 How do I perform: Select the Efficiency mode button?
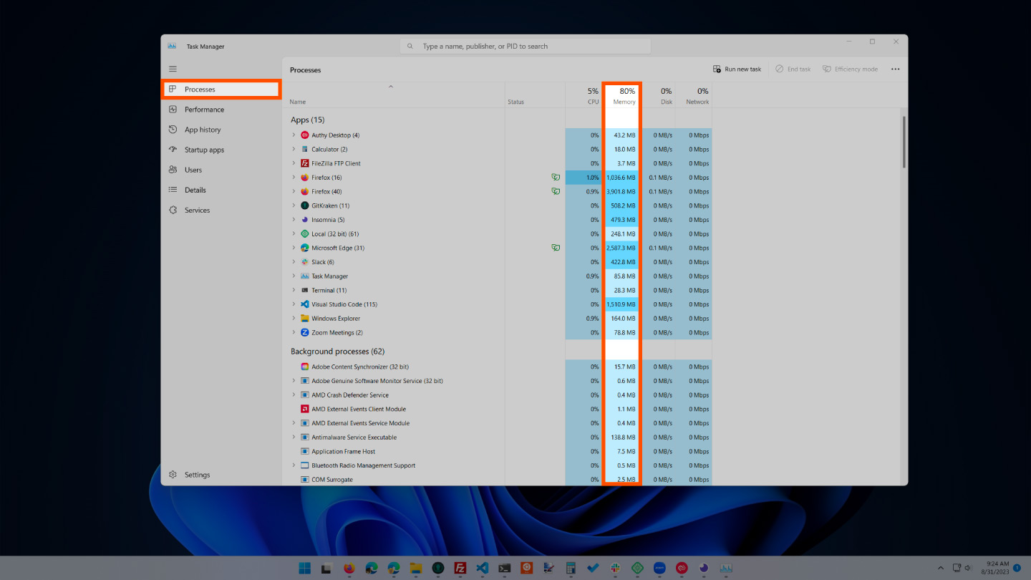coord(852,68)
